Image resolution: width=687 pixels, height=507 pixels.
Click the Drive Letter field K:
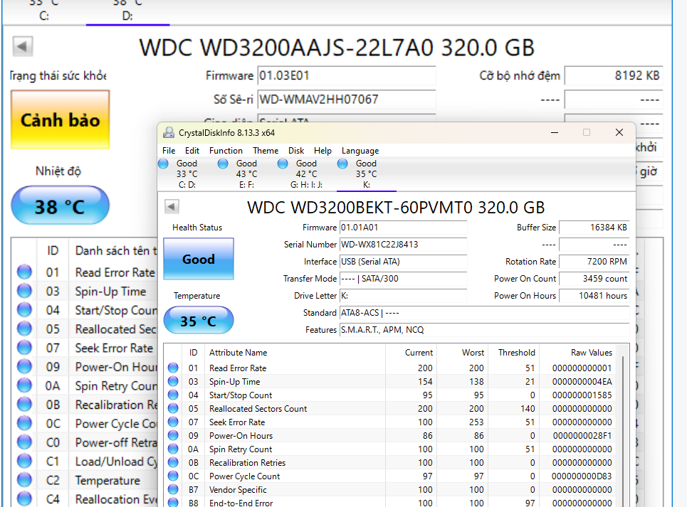[x=403, y=296]
